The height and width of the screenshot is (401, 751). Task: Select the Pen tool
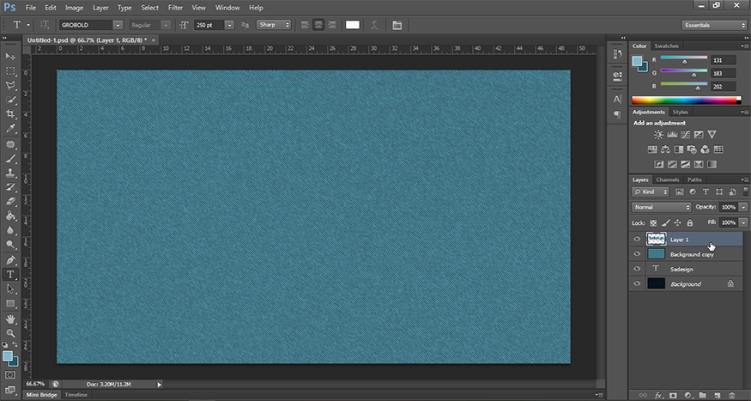click(10, 260)
